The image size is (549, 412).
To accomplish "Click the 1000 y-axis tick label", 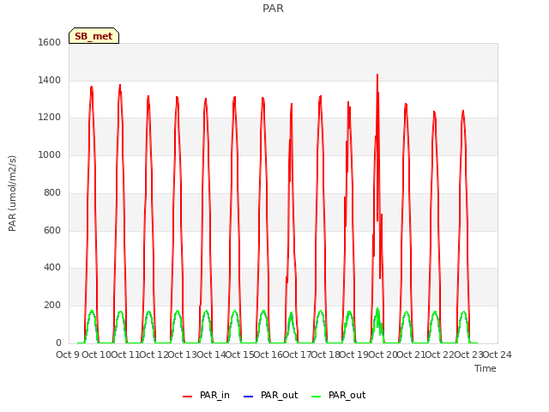I will (x=50, y=154).
